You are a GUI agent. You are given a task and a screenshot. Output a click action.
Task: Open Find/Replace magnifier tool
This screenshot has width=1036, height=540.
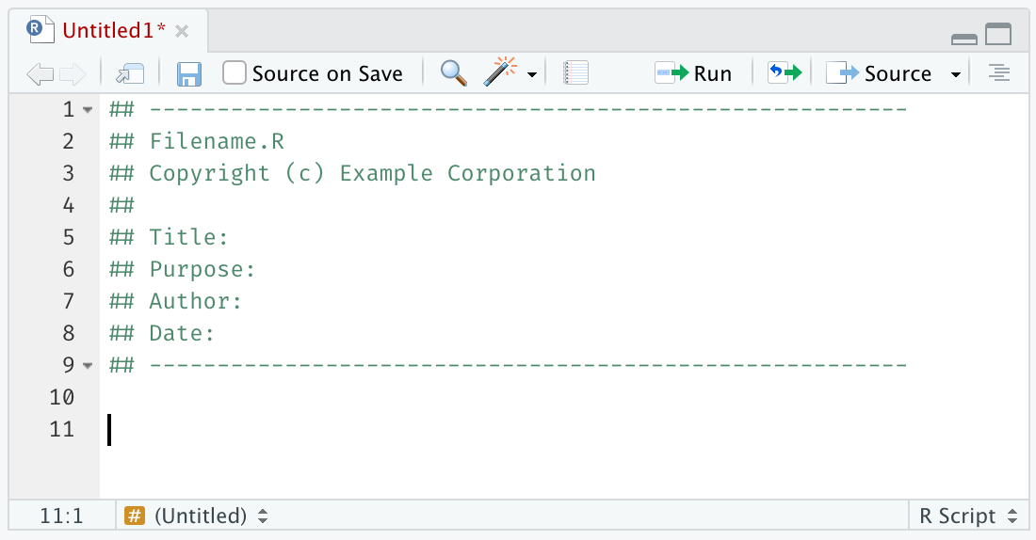point(454,73)
